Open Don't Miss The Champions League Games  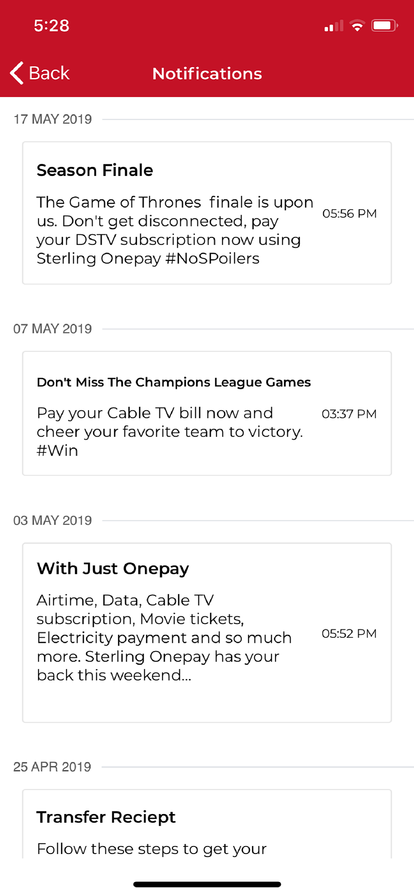(x=174, y=382)
